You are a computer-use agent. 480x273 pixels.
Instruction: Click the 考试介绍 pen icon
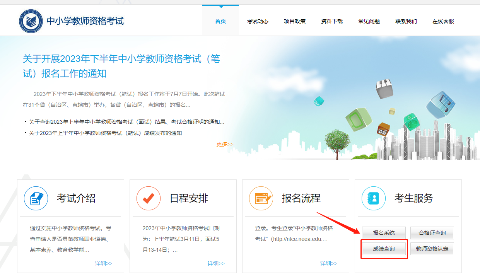click(x=36, y=198)
